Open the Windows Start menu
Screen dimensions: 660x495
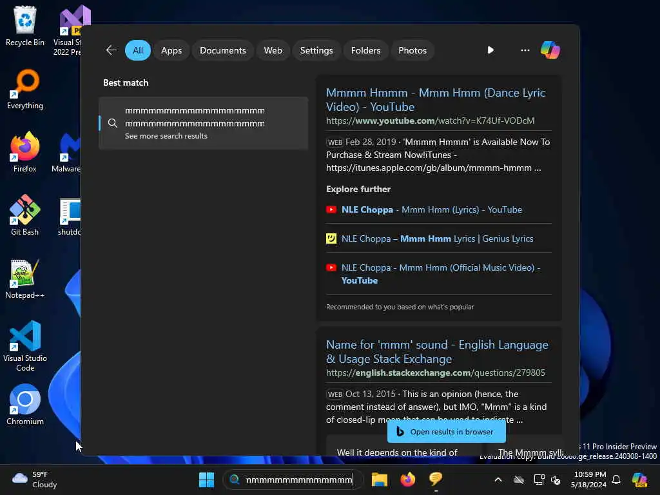(x=206, y=480)
